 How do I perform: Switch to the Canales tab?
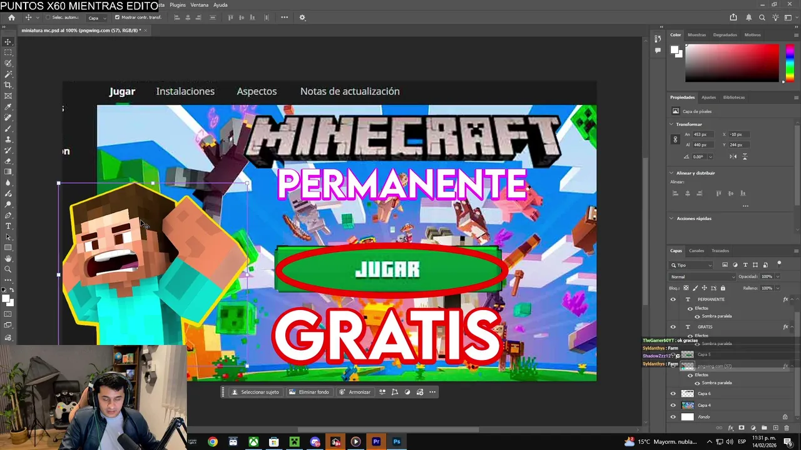(x=696, y=251)
